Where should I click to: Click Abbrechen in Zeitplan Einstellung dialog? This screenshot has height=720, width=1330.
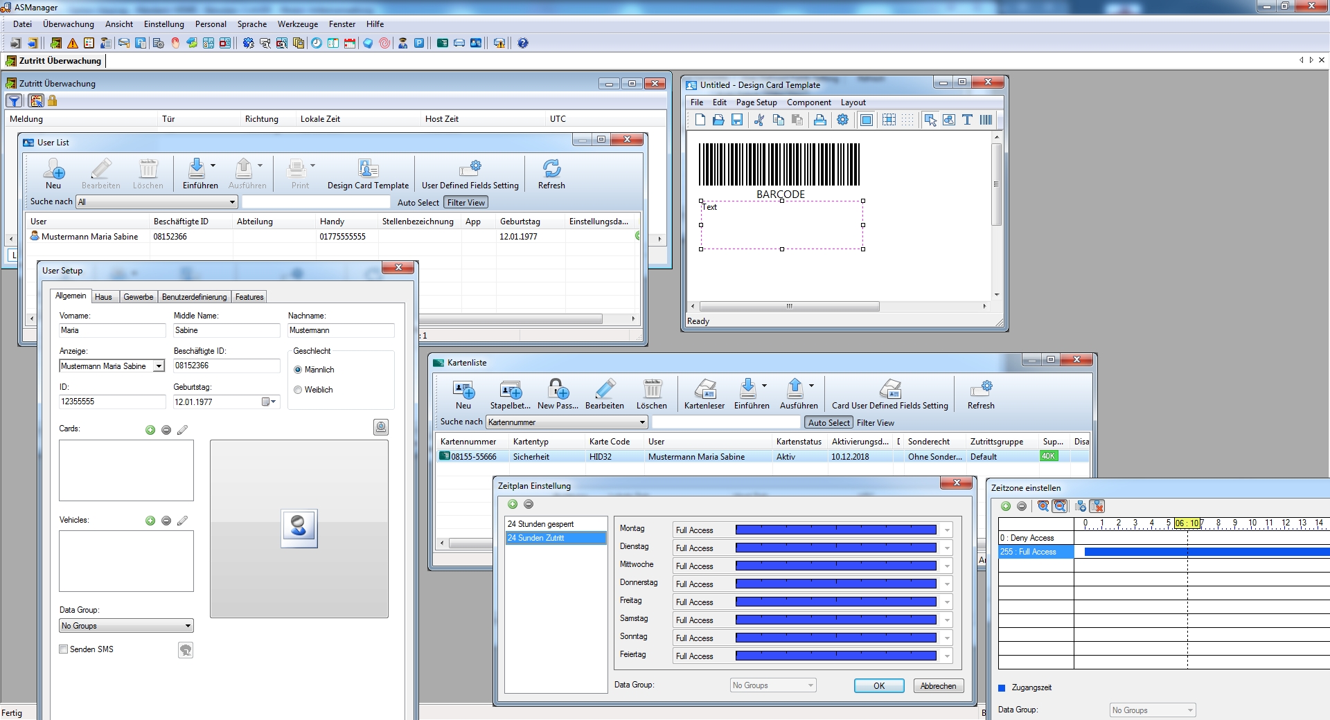938,686
